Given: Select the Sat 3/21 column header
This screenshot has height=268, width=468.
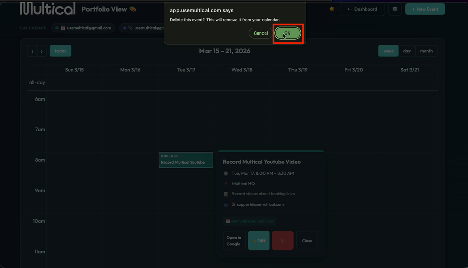Looking at the screenshot, I should click(409, 70).
